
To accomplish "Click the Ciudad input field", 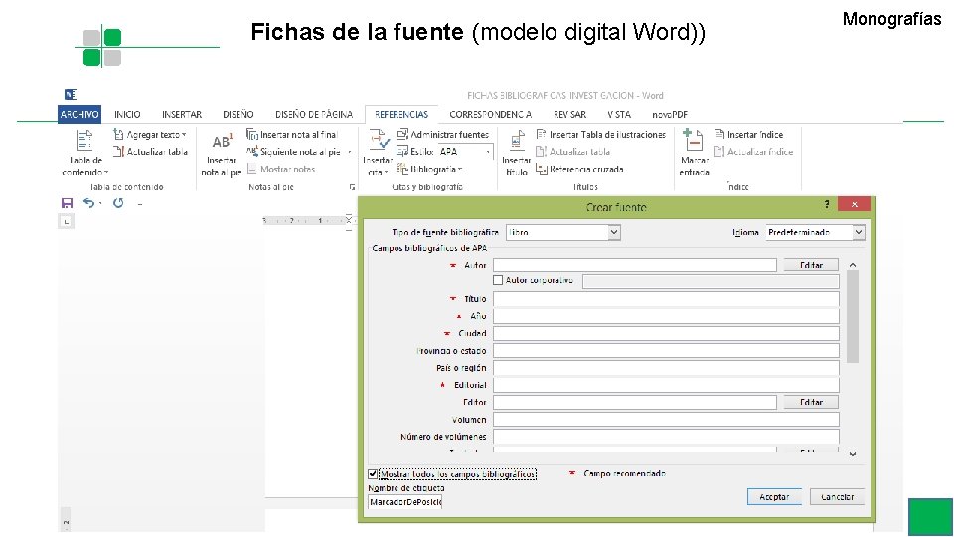I will 666,333.
